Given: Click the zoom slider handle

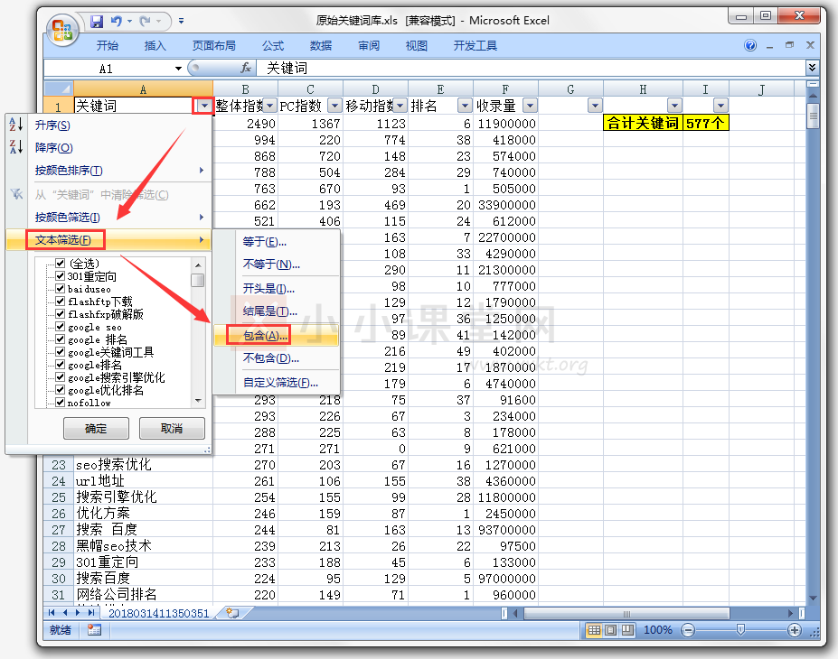Looking at the screenshot, I should coord(740,630).
